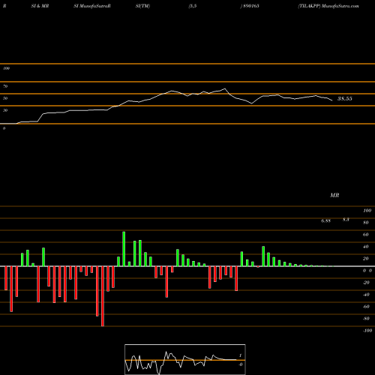Click the ') 890163' code in header
This screenshot has width=375, height=375.
click(250, 6)
